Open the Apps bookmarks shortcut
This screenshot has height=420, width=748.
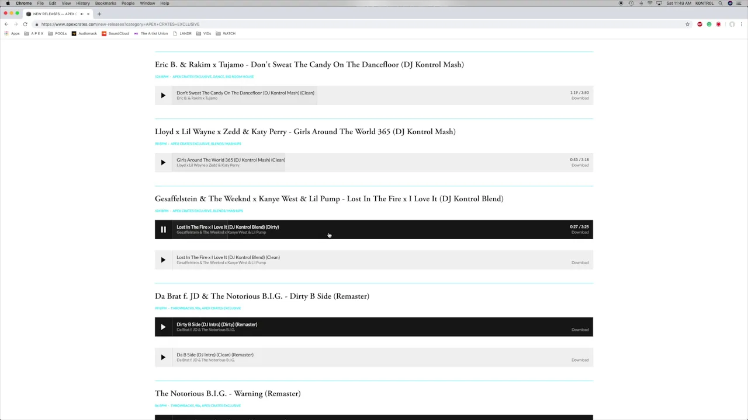pos(12,33)
